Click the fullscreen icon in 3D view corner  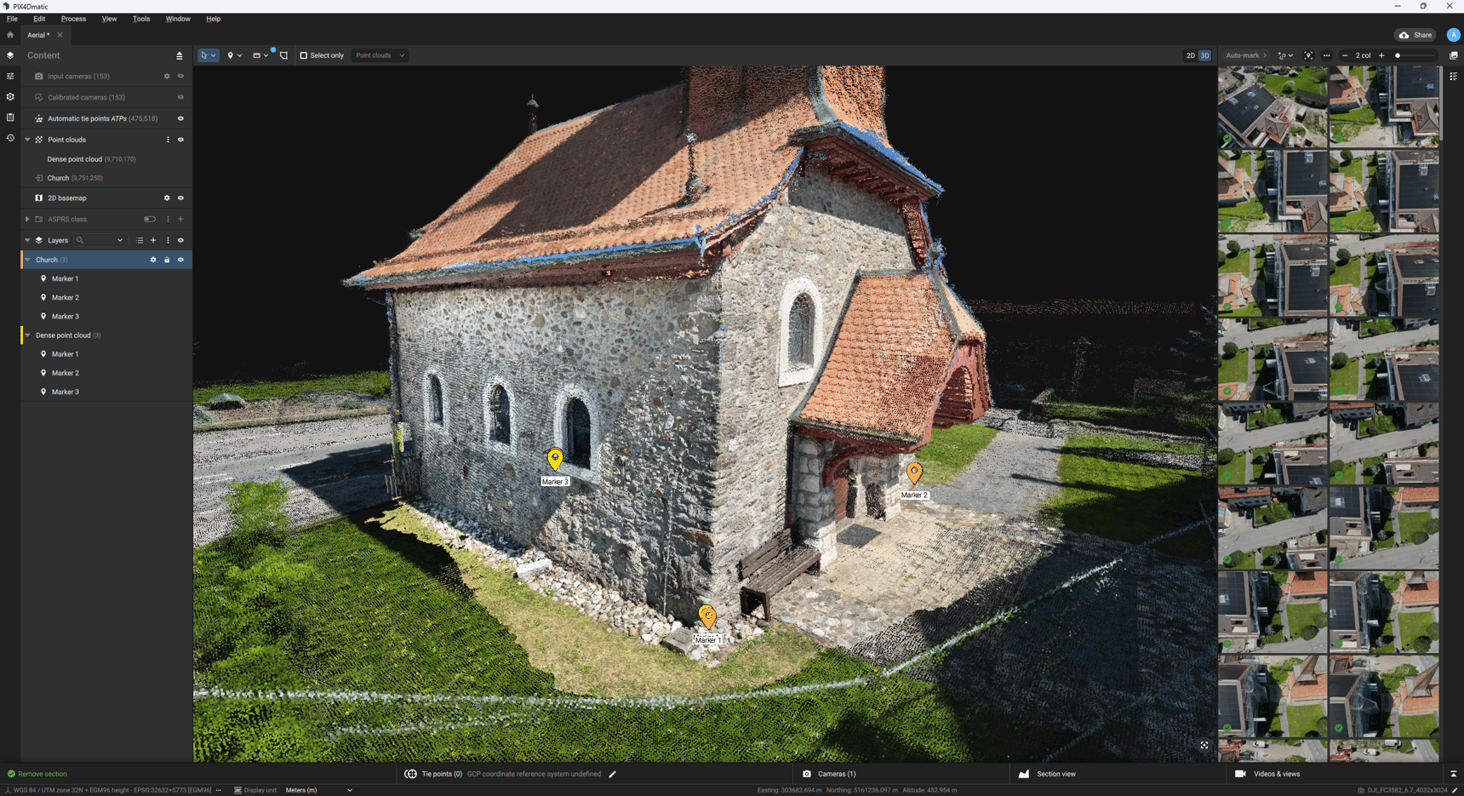point(1204,745)
